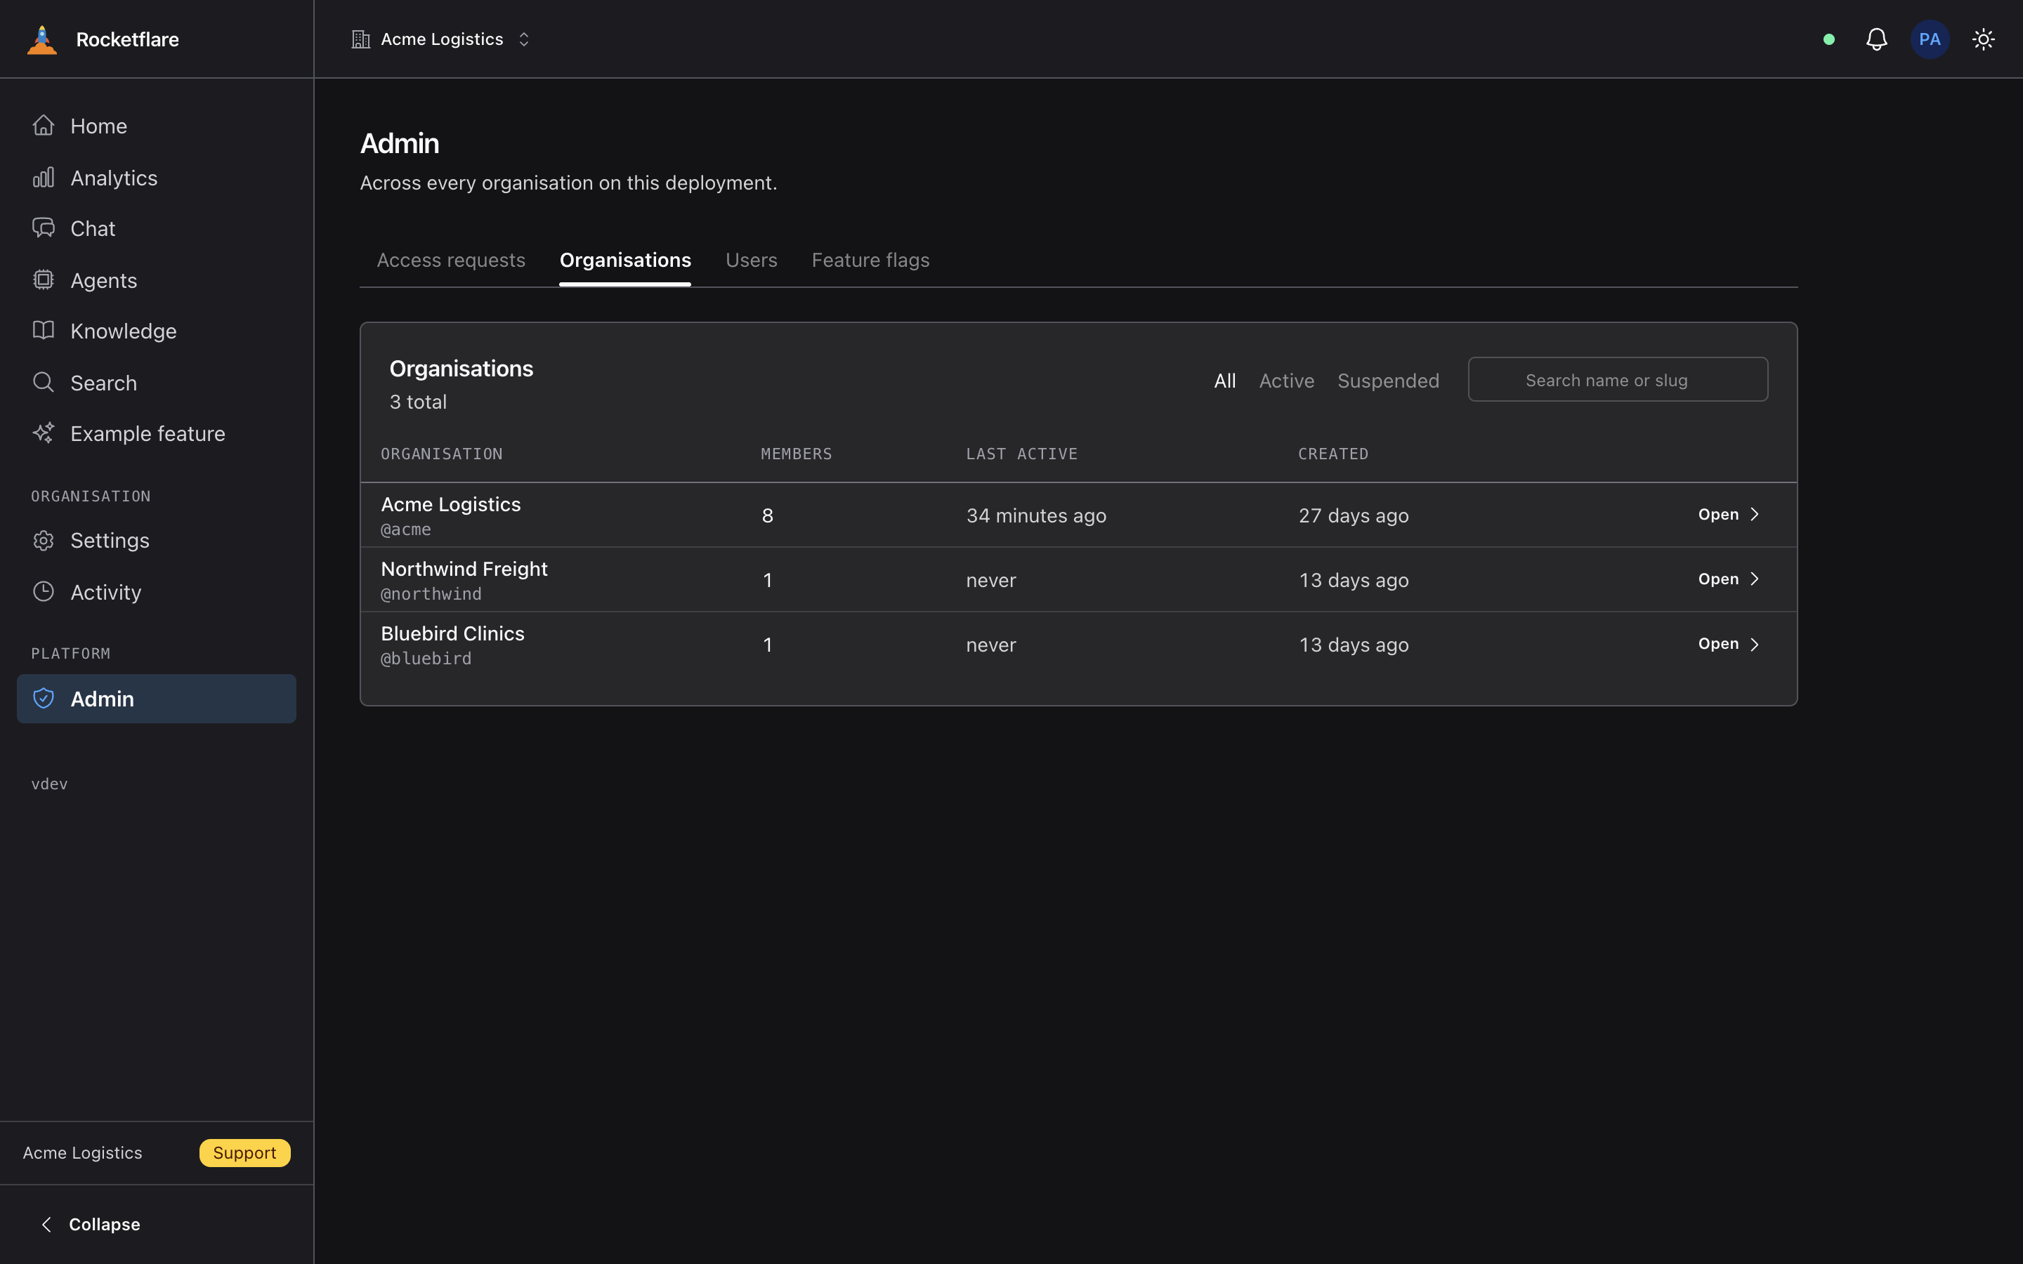Viewport: 2023px width, 1264px height.
Task: Click the Members column header
Action: click(796, 454)
